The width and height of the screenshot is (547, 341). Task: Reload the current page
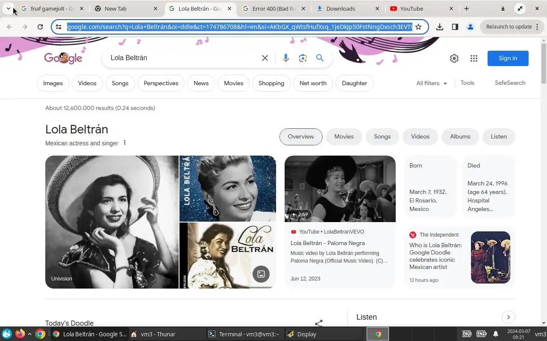[40, 27]
